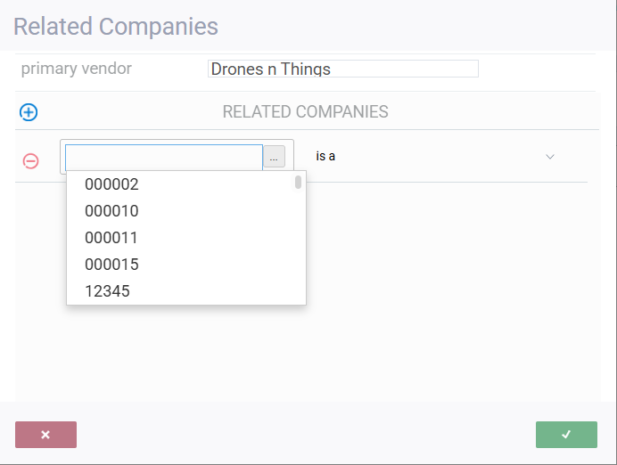Click the blank dialog area below the suggestion list

308,356
